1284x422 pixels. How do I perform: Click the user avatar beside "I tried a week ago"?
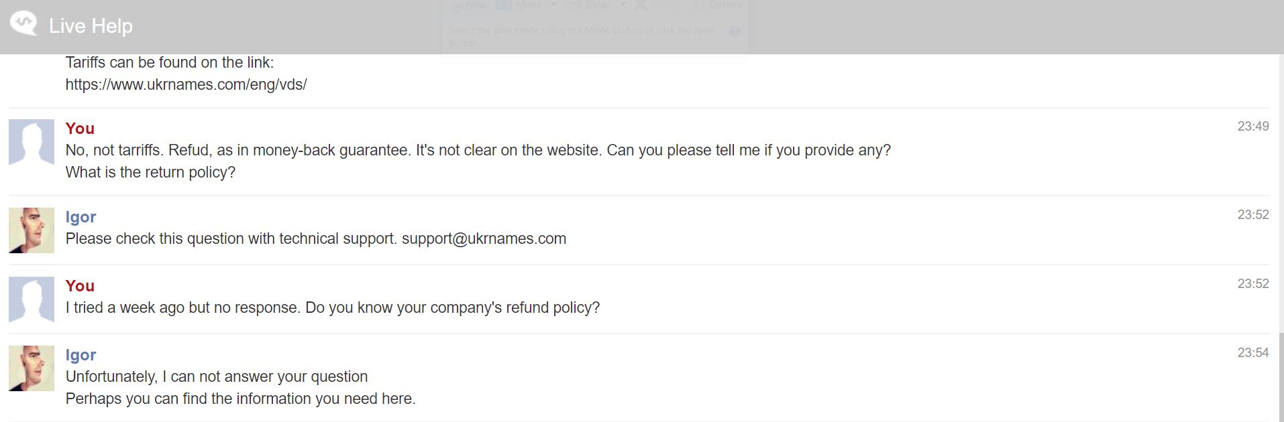click(x=32, y=299)
